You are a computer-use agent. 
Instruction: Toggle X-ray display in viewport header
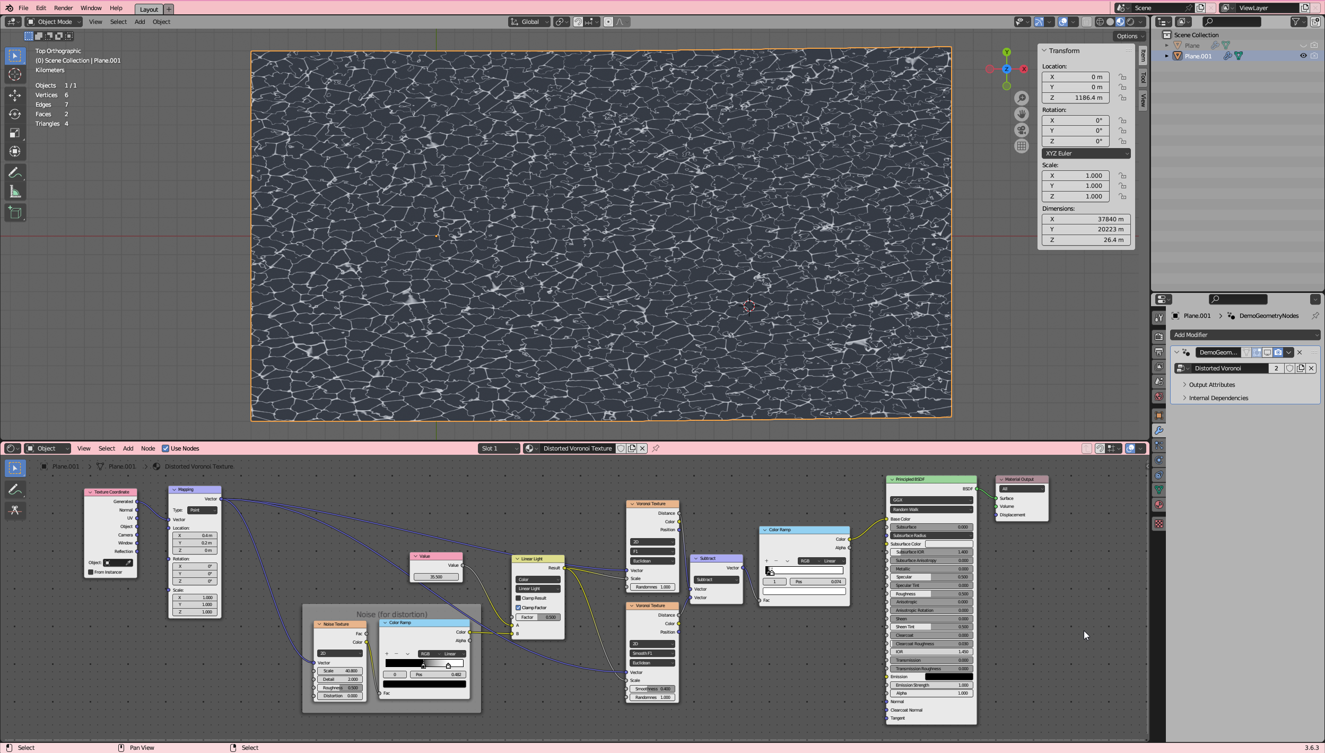1086,22
